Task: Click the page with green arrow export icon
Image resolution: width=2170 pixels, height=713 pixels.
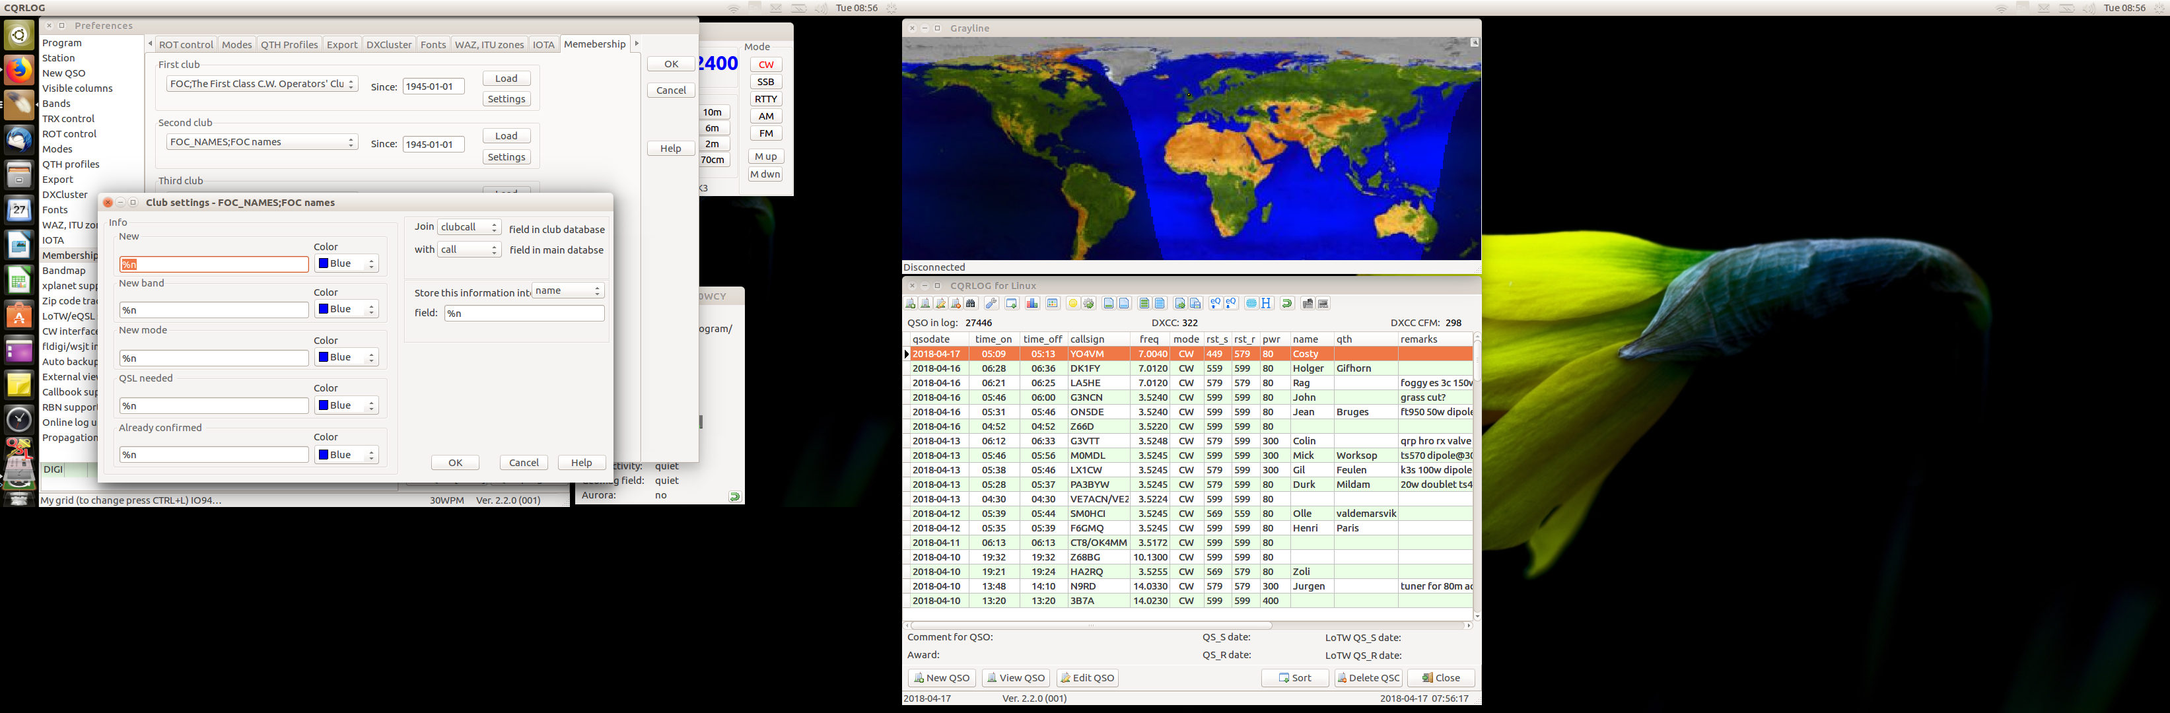Action: (x=1180, y=303)
